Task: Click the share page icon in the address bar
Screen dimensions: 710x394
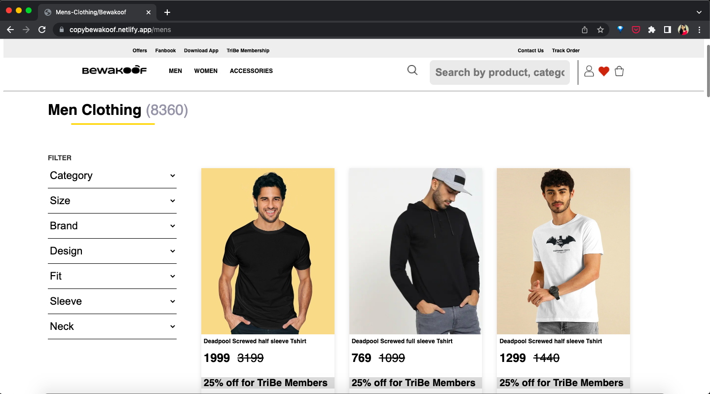Action: click(585, 30)
